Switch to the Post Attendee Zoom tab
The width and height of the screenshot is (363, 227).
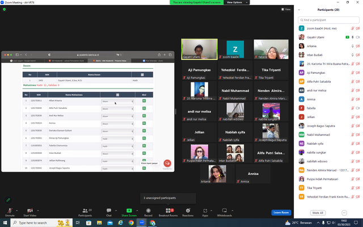click(x=153, y=61)
